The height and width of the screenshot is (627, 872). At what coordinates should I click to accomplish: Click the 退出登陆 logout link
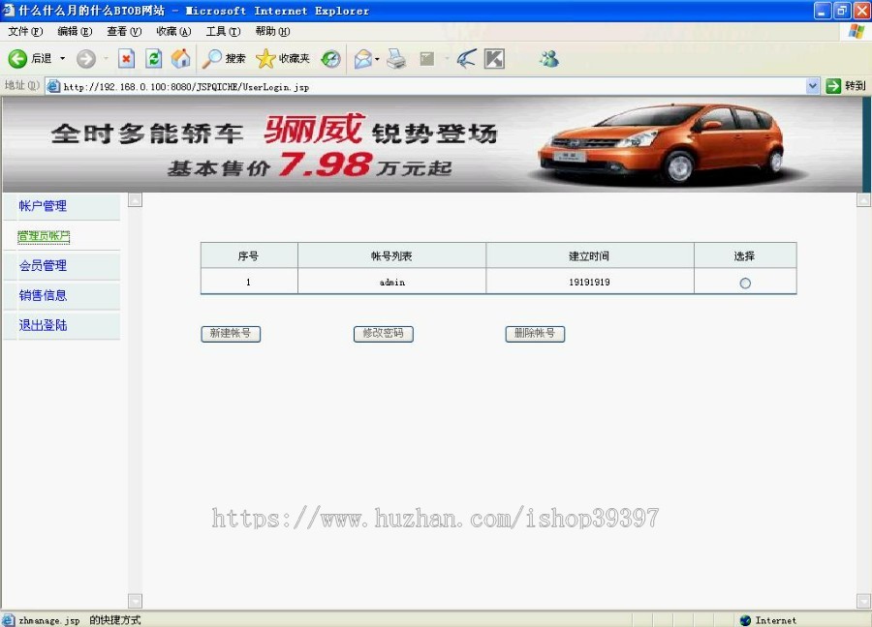43,325
